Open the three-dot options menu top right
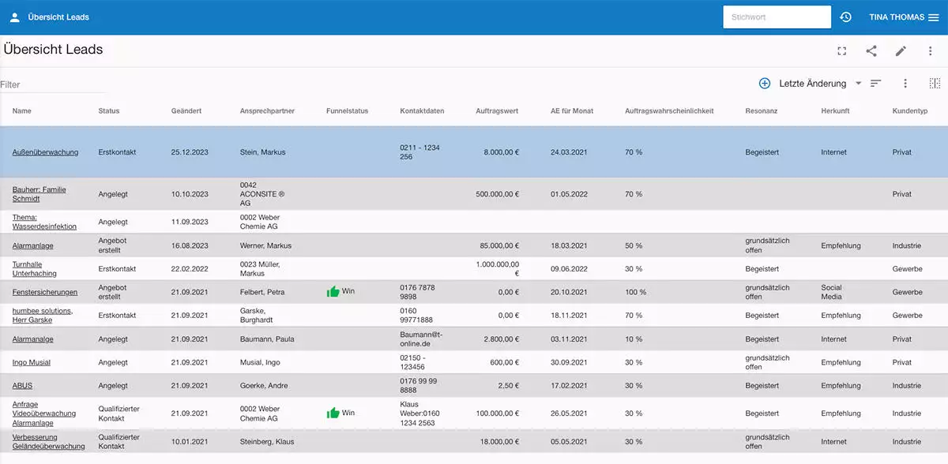948x464 pixels. coord(930,51)
